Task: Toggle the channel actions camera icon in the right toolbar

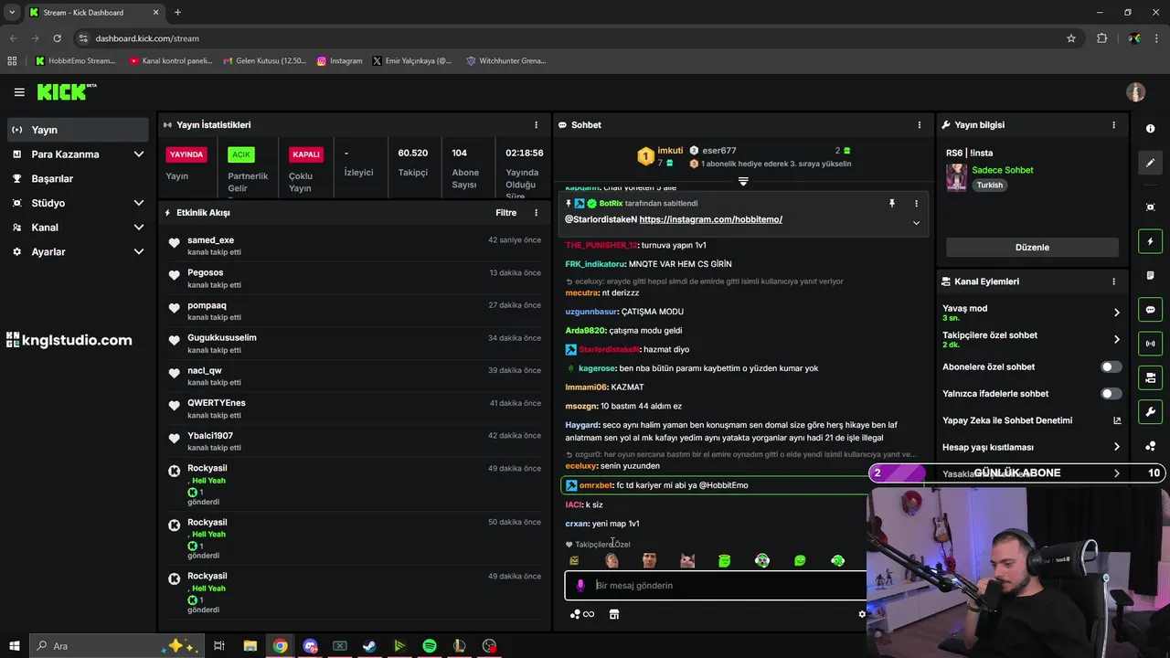Action: tap(1150, 377)
